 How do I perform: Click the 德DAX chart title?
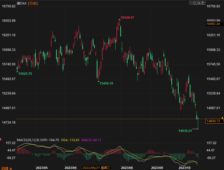[x=22, y=3]
